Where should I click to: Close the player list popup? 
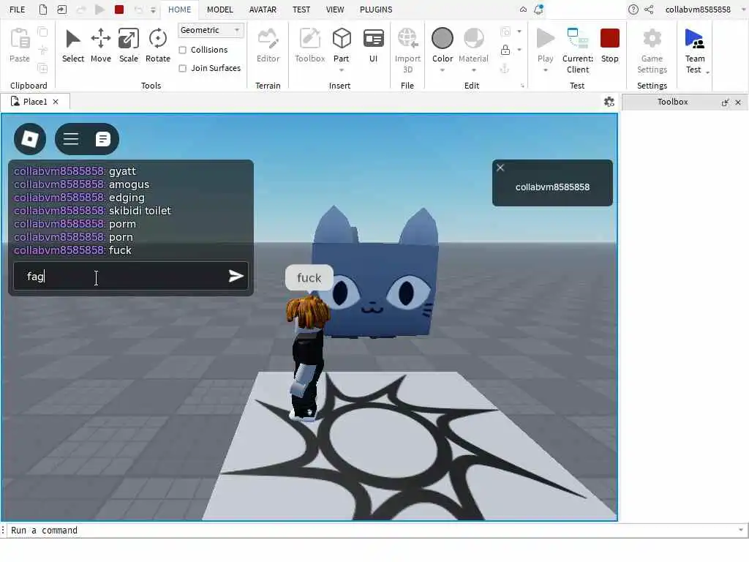[500, 168]
